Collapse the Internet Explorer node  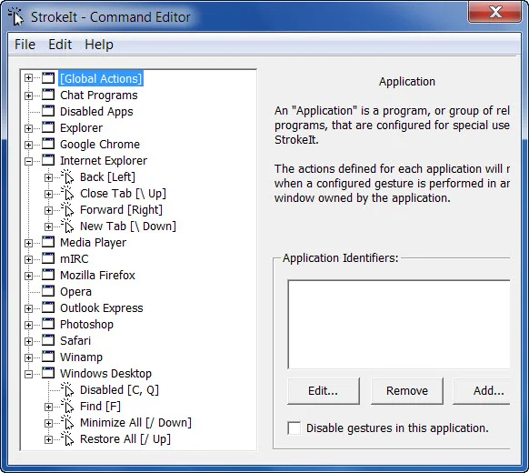[29, 161]
